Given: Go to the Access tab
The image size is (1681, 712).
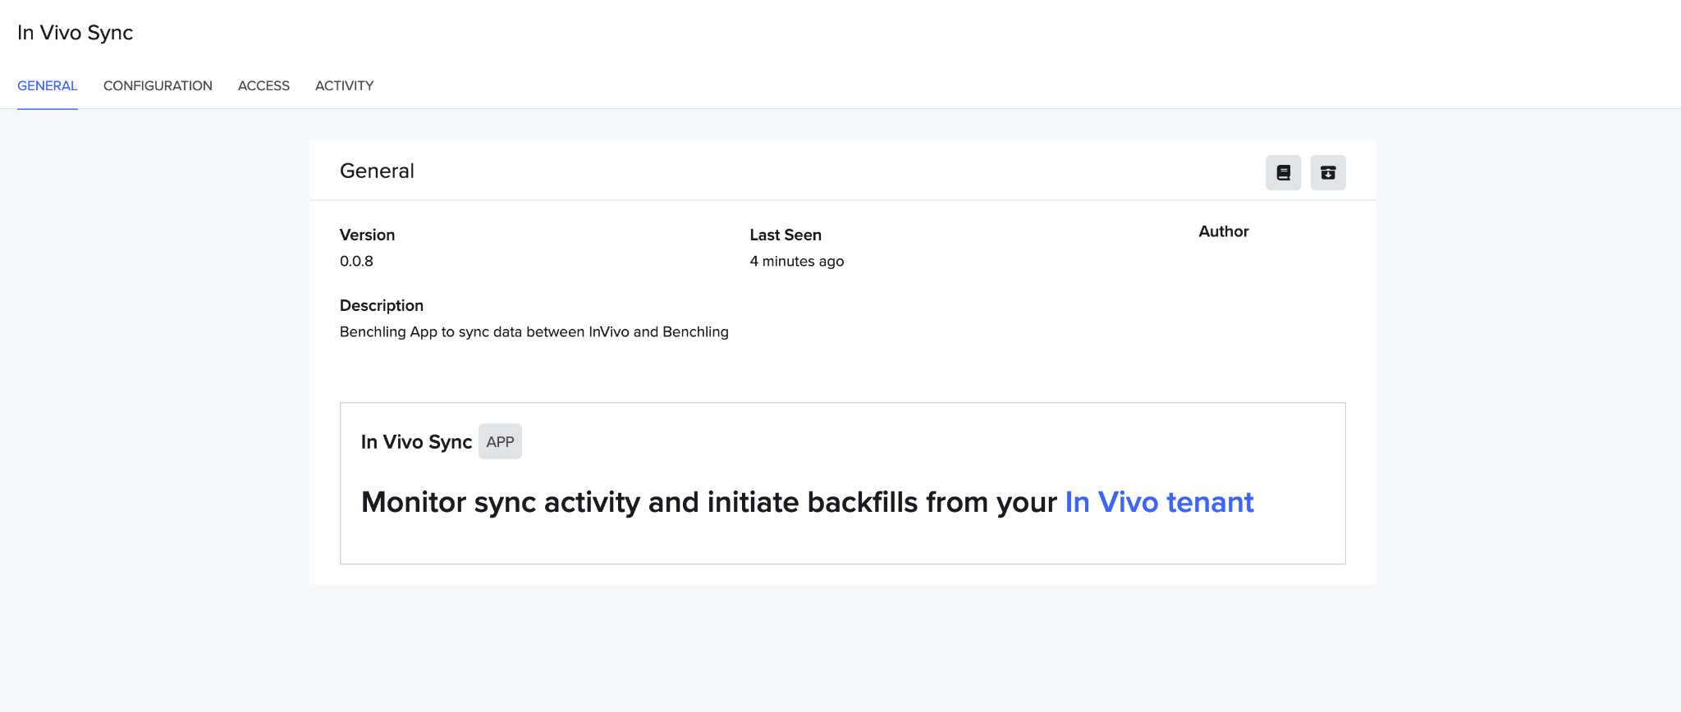Looking at the screenshot, I should point(263,85).
